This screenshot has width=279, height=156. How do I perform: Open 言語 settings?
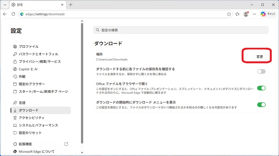(x=41, y=103)
